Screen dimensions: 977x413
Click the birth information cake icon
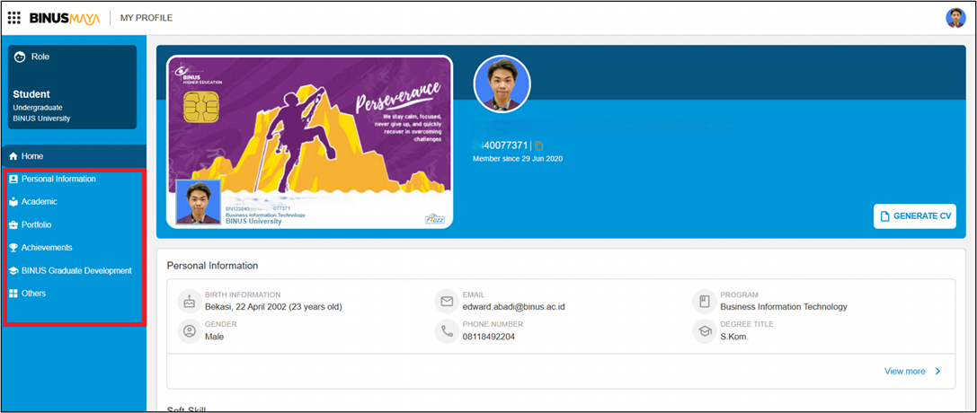(189, 301)
